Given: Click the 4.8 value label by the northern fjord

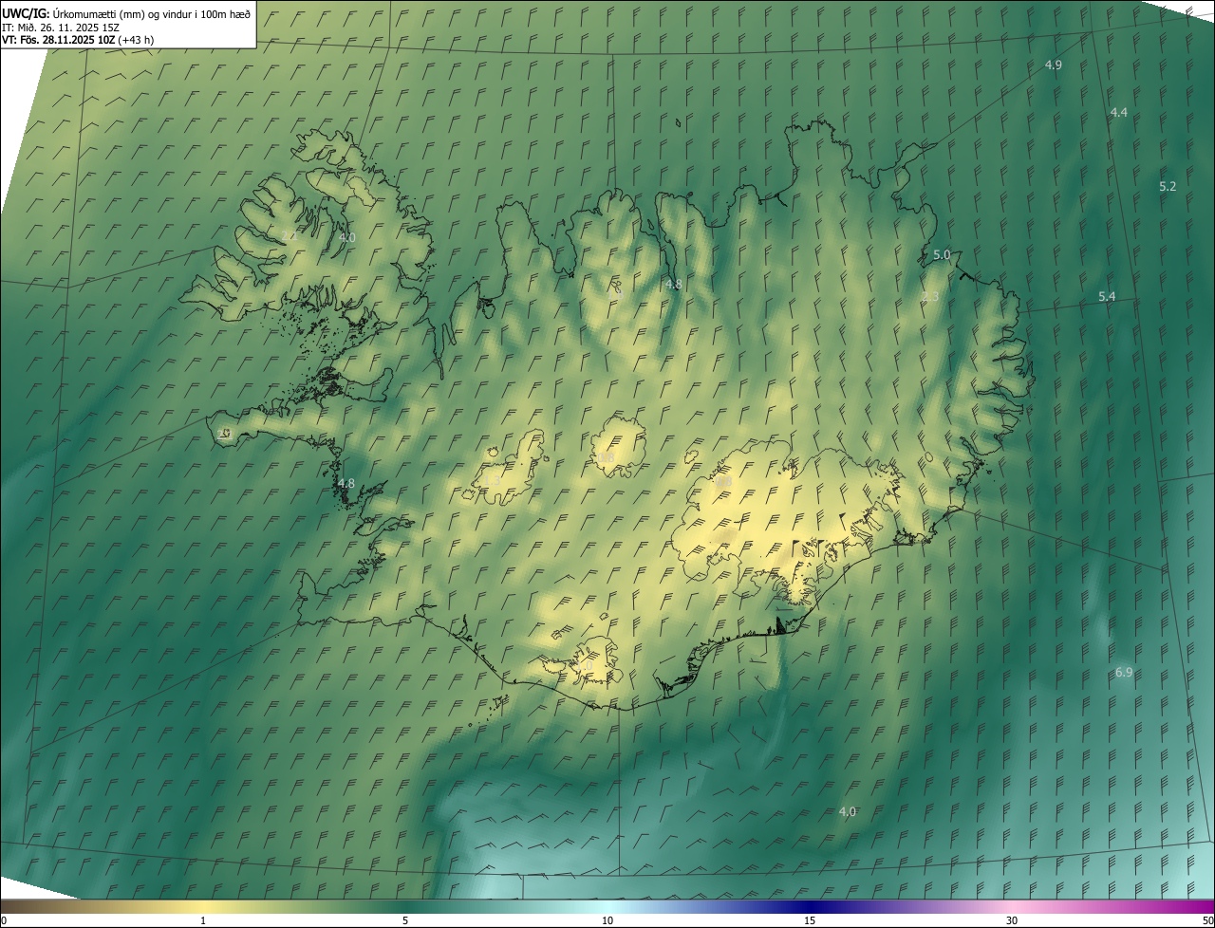Looking at the screenshot, I should coord(673,284).
